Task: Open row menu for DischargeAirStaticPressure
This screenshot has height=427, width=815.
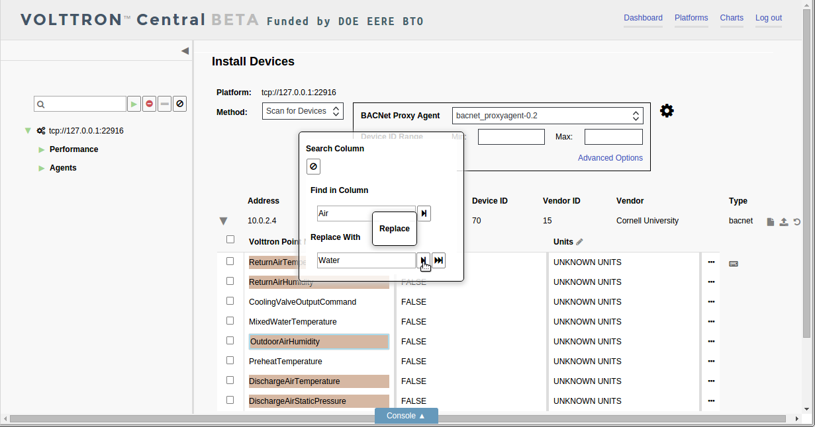Action: [711, 401]
